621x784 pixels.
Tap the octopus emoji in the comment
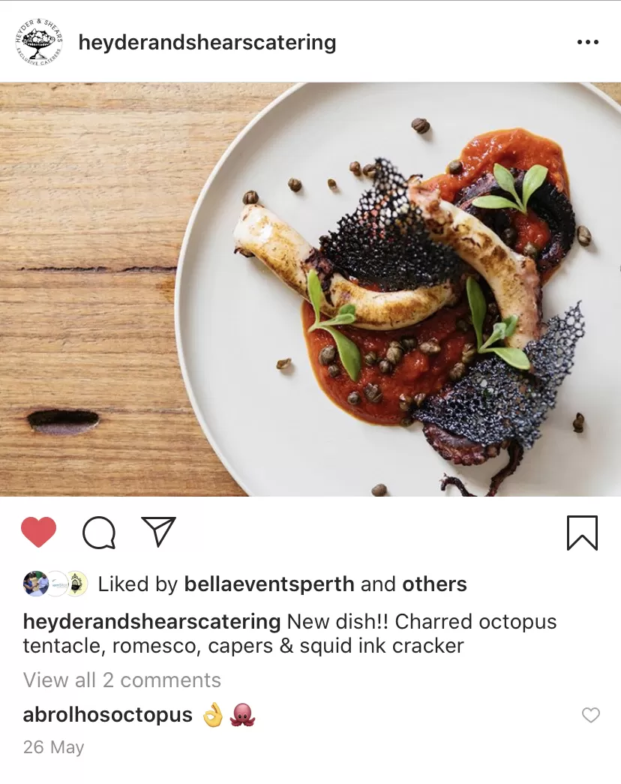(242, 715)
